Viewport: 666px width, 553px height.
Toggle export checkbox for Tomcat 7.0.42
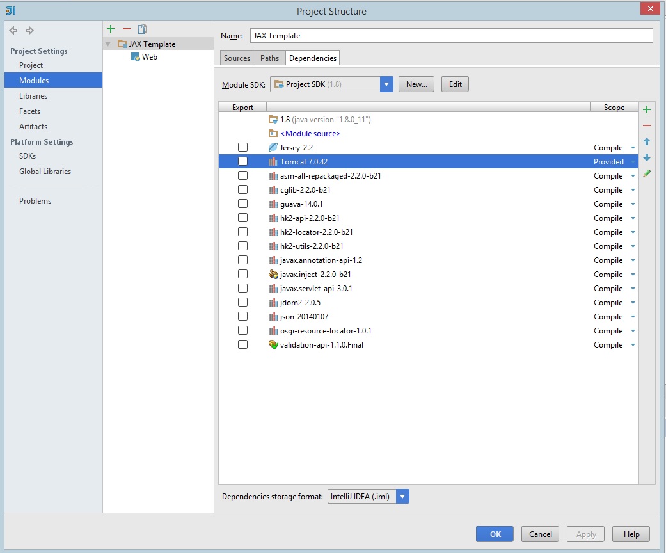tap(242, 161)
